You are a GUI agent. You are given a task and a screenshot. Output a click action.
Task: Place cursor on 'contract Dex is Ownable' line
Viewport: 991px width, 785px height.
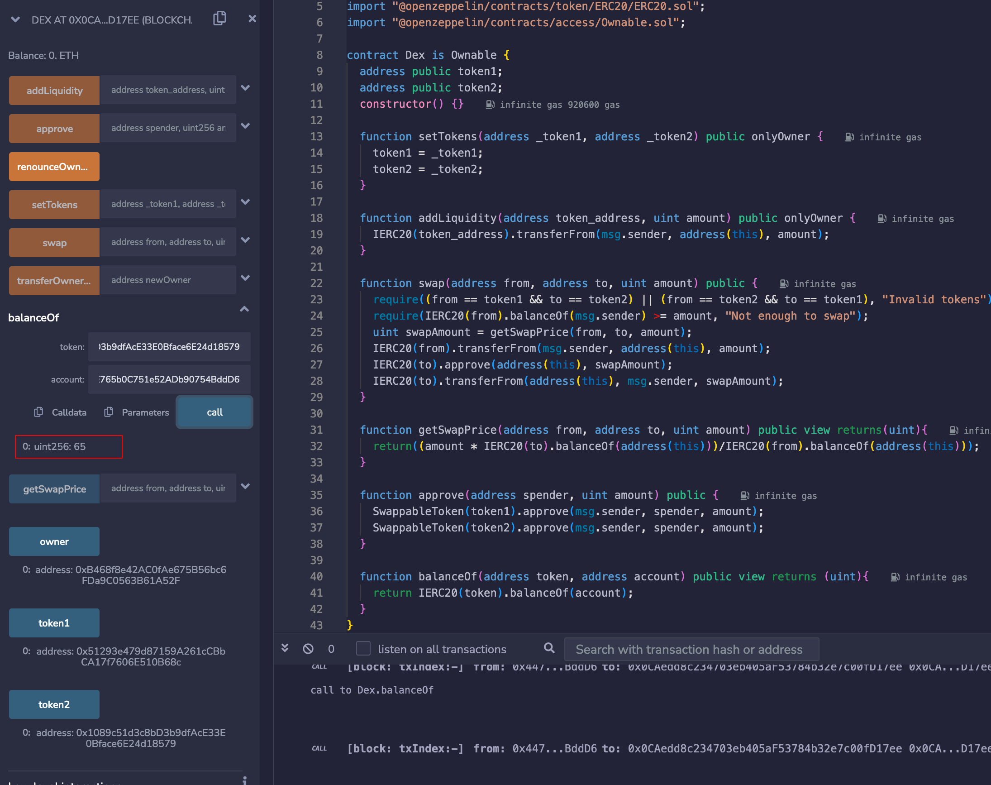click(x=428, y=55)
